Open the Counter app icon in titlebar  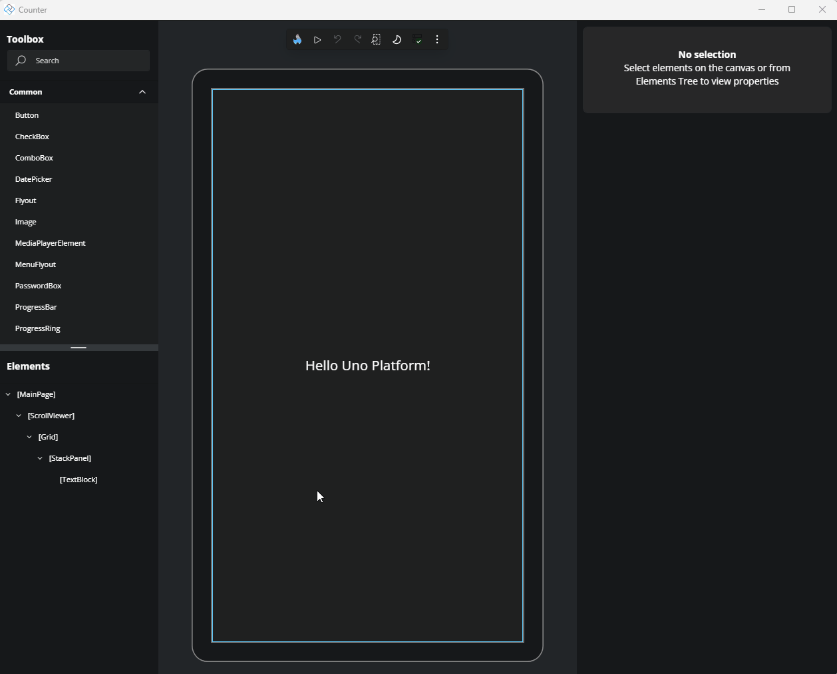click(9, 9)
